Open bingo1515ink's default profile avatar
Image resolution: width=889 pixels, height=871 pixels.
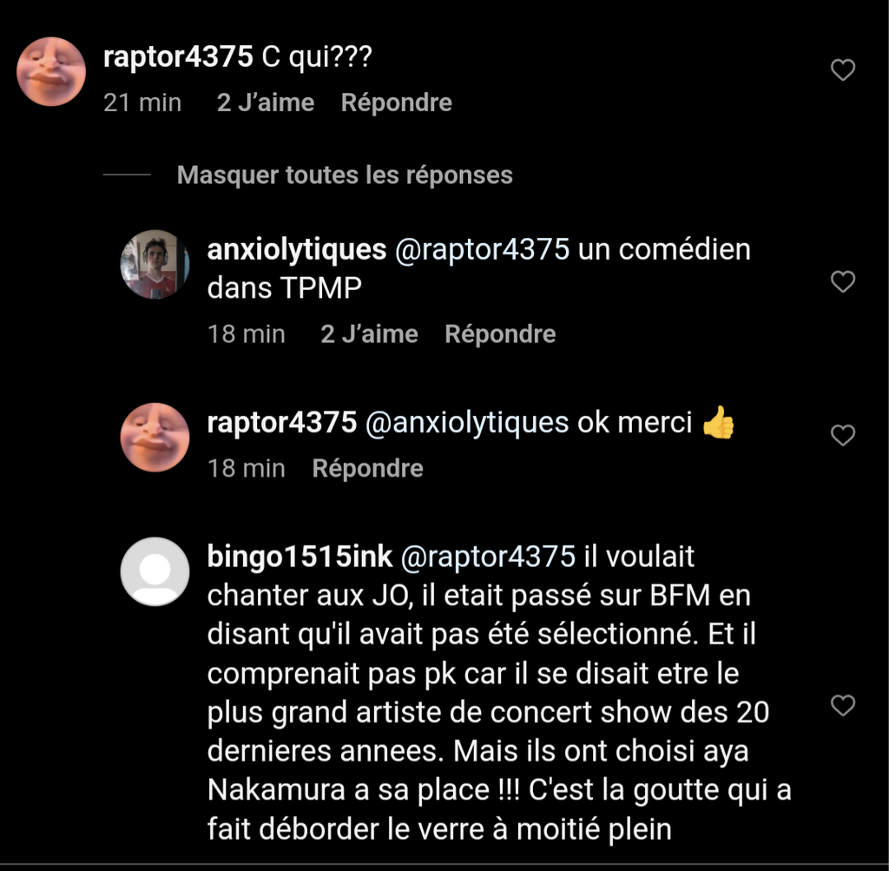point(155,571)
